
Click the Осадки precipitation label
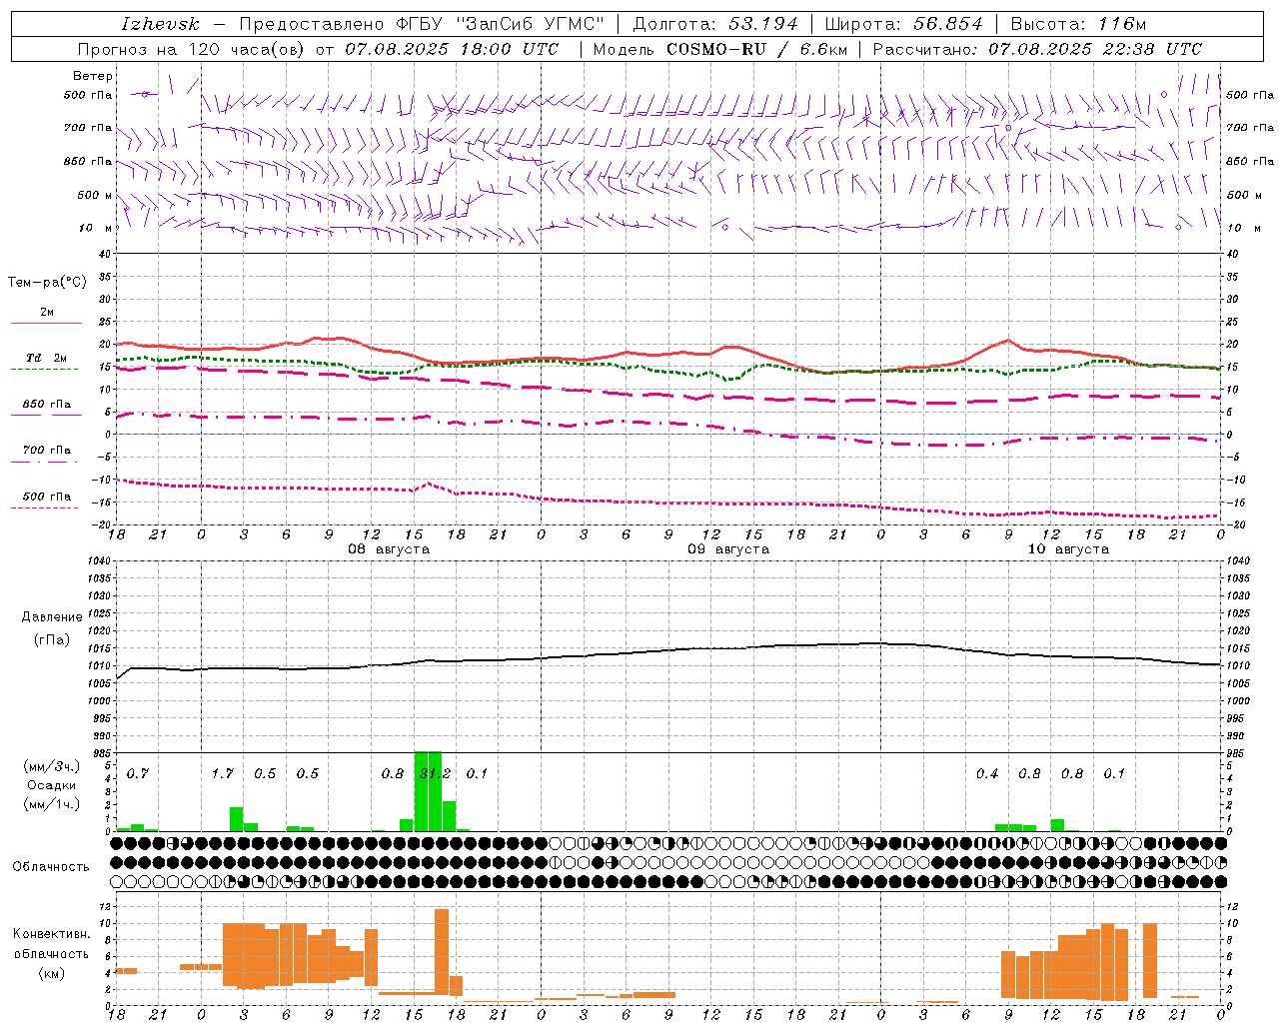tap(51, 785)
